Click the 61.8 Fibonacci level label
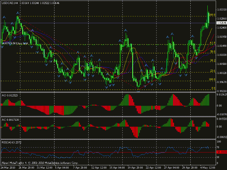Image resolution: width=227 pixels, height=170 pixels. (x=212, y=43)
